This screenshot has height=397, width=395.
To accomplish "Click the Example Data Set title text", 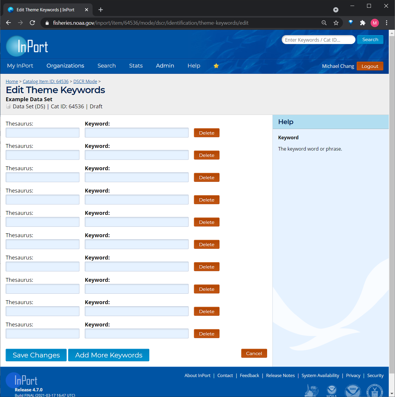I will coord(29,99).
